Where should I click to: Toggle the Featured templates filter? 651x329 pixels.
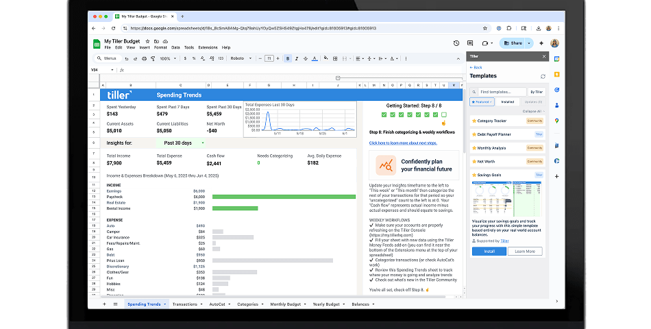coord(482,101)
